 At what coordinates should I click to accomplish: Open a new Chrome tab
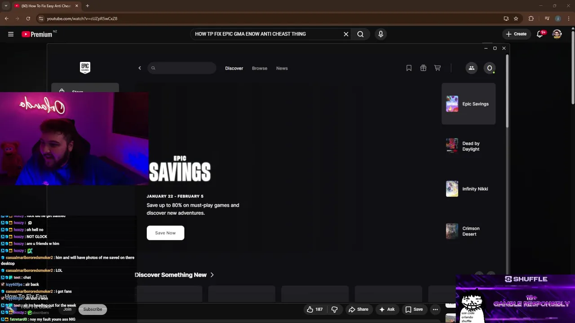point(87,6)
